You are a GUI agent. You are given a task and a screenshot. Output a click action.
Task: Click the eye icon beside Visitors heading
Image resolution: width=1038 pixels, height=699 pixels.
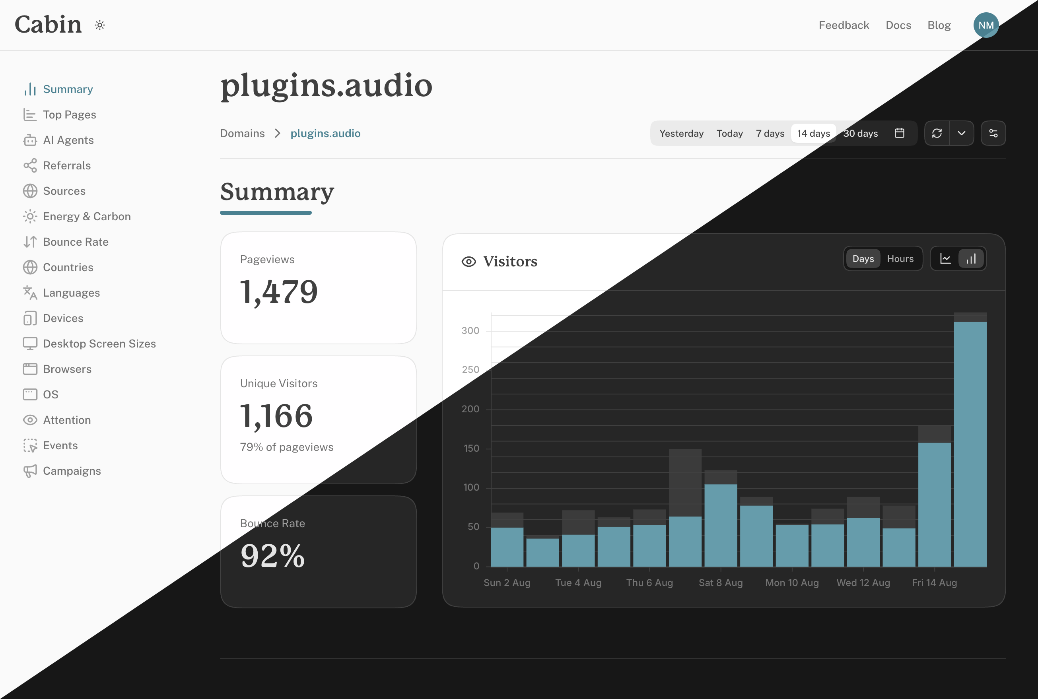[468, 262]
